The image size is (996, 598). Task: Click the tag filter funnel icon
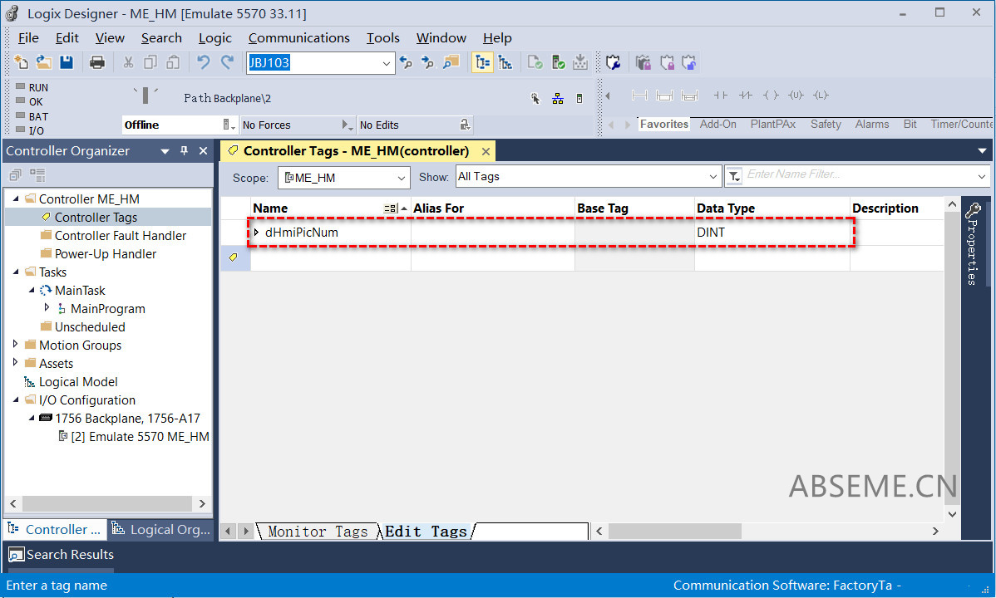[x=734, y=176]
